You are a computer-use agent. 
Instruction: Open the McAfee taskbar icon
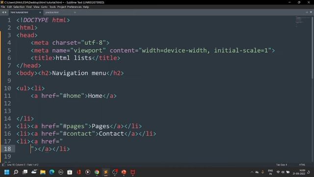tap(133, 172)
